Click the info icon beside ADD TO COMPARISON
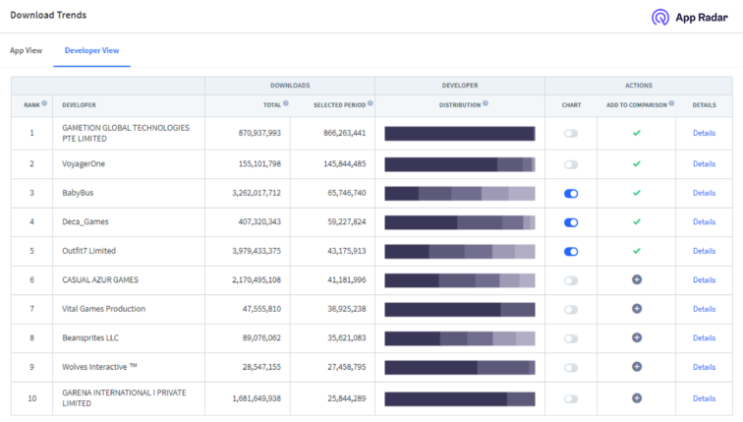743x422 pixels. click(671, 103)
